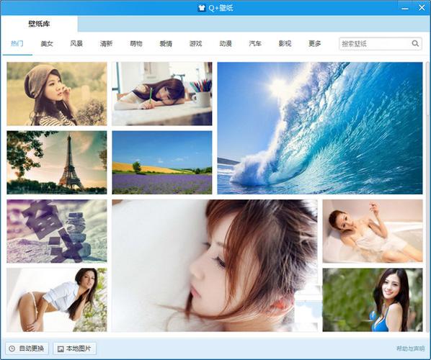Image resolution: width=431 pixels, height=360 pixels.
Task: Click the clock icon on 自动更换
Action: click(x=12, y=348)
